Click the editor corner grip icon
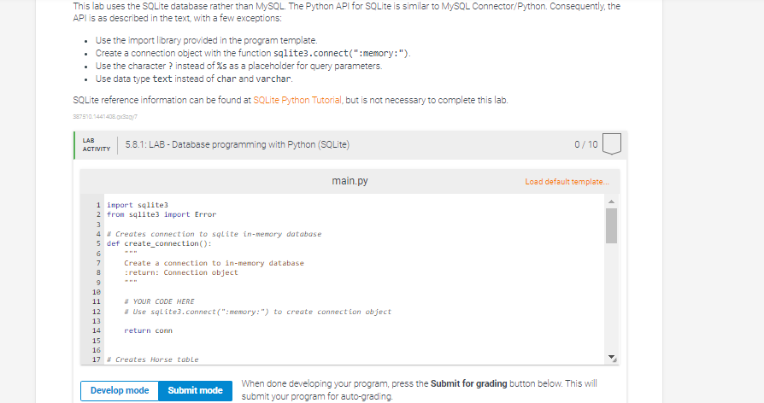Image resolution: width=764 pixels, height=403 pixels. coord(614,360)
